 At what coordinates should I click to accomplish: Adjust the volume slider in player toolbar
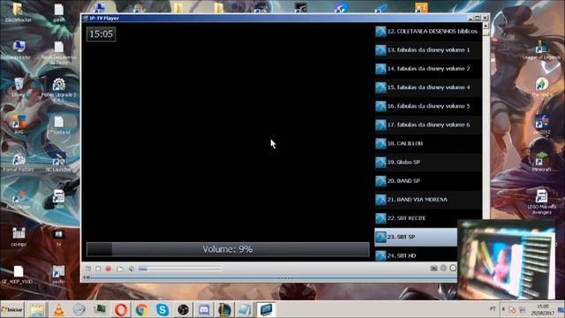pos(180,269)
